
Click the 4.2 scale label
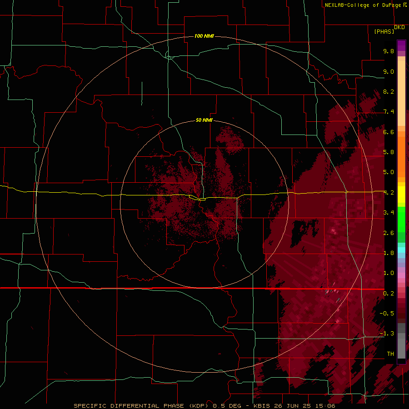[389, 193]
